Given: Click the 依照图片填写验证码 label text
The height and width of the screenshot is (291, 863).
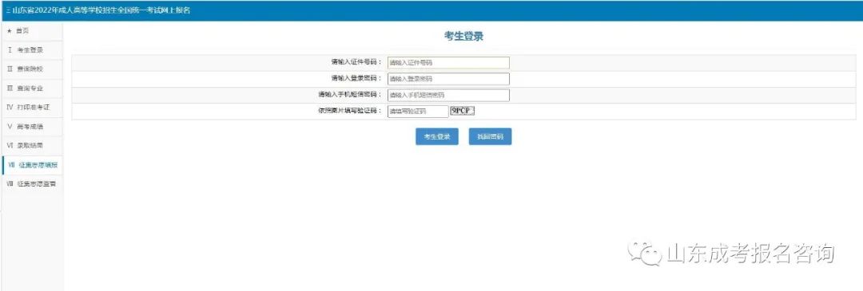Looking at the screenshot, I should point(349,110).
